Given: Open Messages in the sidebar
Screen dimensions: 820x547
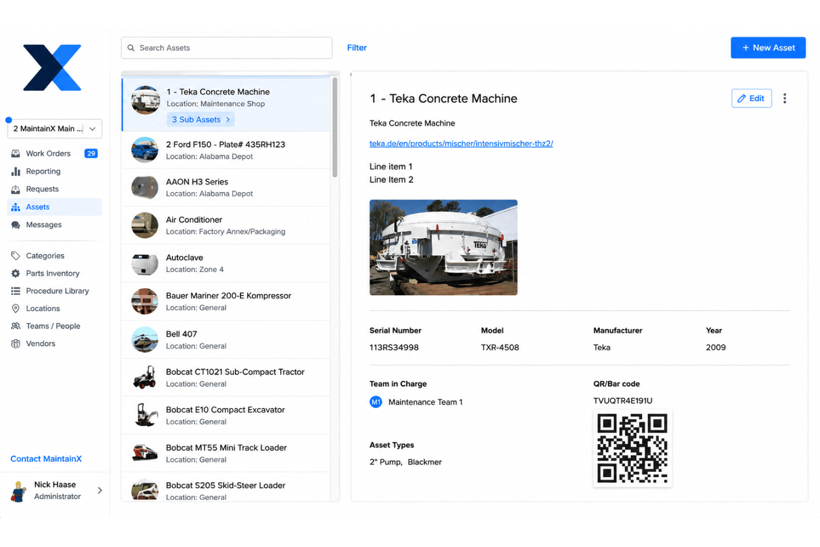Looking at the screenshot, I should tap(44, 224).
